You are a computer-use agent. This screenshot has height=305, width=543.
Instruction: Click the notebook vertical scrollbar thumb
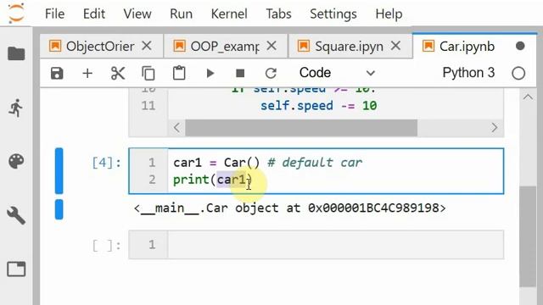(x=528, y=236)
